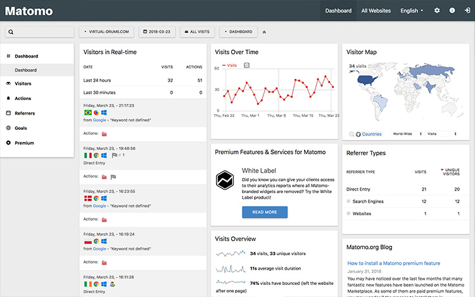Go to All Websites in top navigation
This screenshot has width=475, height=297.
coord(376,11)
